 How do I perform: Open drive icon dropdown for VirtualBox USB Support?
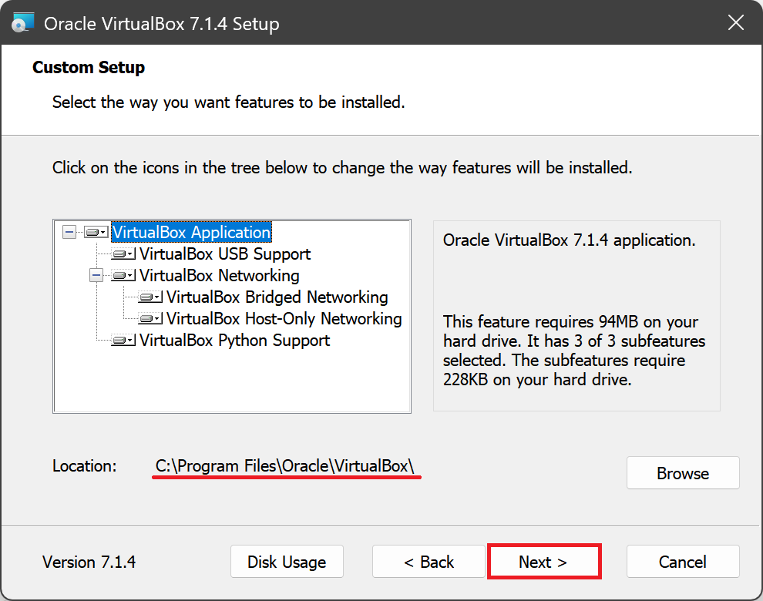tap(123, 253)
